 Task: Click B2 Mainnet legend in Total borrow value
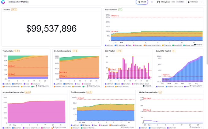85,125
